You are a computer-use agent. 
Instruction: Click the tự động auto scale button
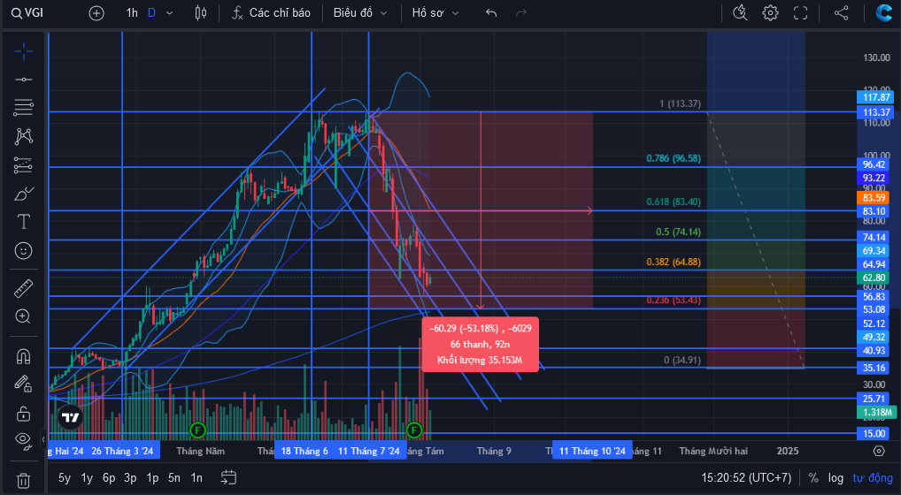pos(873,478)
